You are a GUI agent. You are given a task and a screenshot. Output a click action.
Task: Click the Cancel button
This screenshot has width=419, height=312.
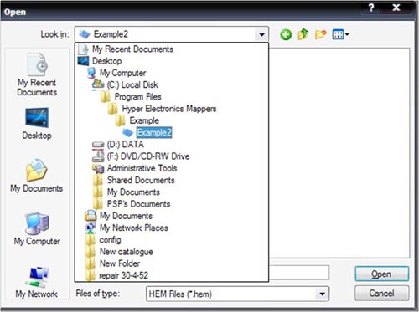tap(381, 294)
